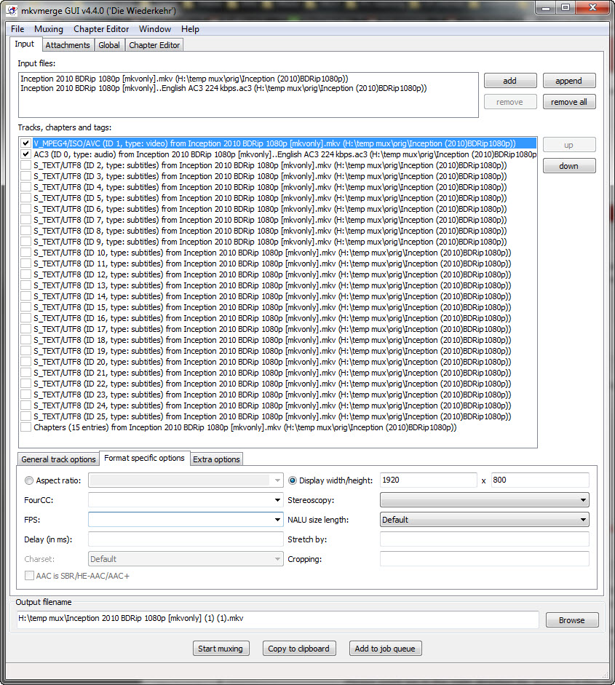Click the append button
Image resolution: width=615 pixels, height=685 pixels.
click(568, 81)
